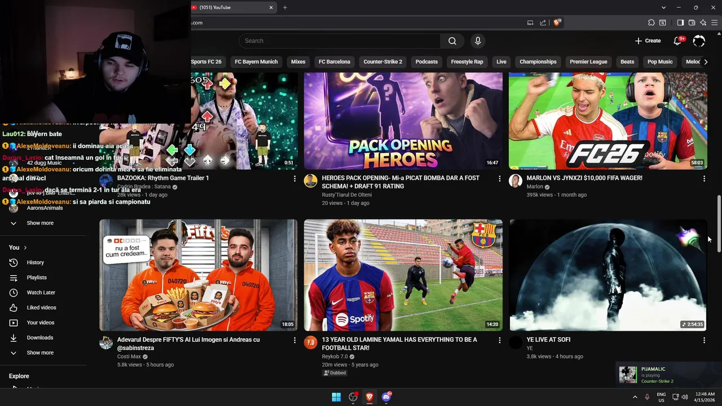
Task: Click the share page icon in address bar
Action: point(543,23)
